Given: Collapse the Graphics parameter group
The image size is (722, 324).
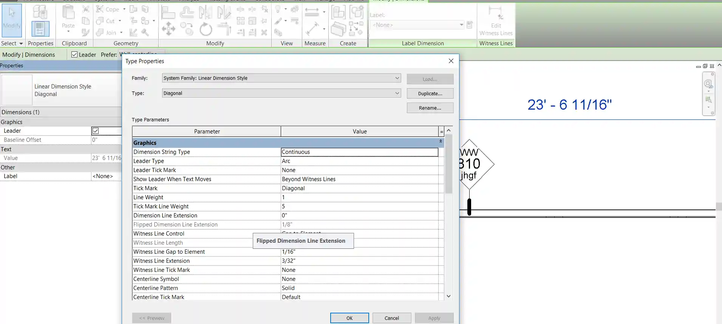Looking at the screenshot, I should point(441,142).
